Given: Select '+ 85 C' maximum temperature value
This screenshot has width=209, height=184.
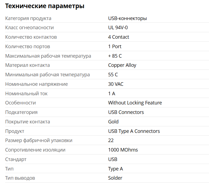Looking at the screenshot, I should point(115,56).
